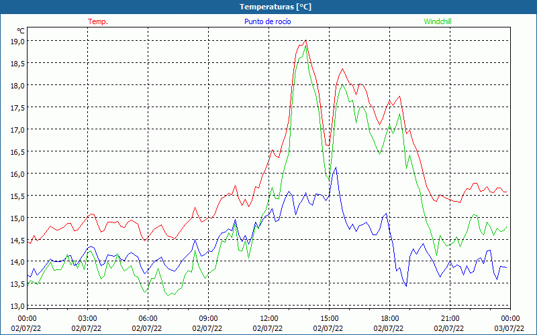The height and width of the screenshot is (335, 537).
Task: Click the Temperaturas [°C] chart title
Action: click(x=275, y=7)
